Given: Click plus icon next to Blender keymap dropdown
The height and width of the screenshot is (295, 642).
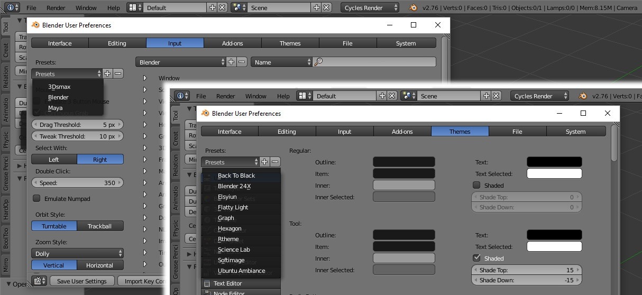Looking at the screenshot, I should point(231,62).
